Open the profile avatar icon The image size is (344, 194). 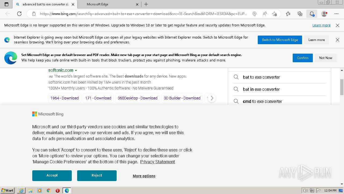324,14
